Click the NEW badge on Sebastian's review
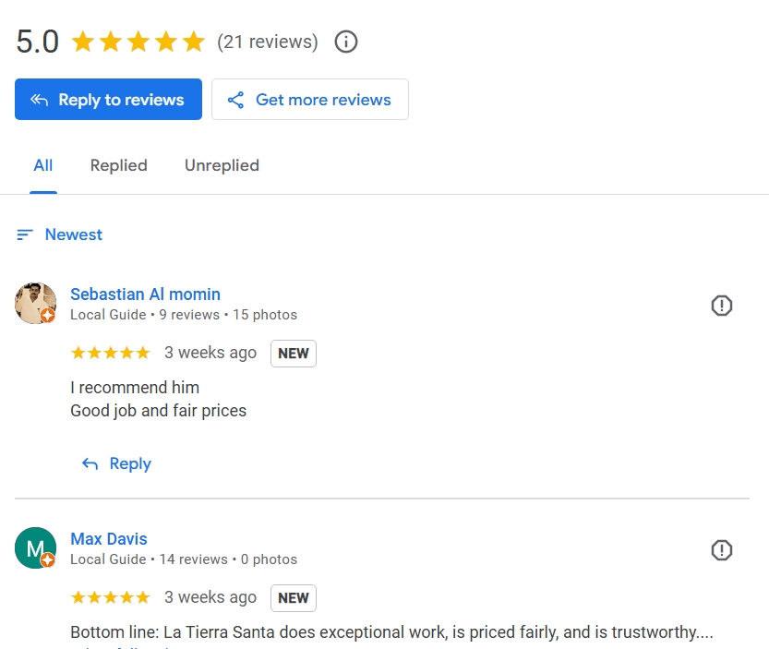Screen dimensions: 769x649 click(294, 354)
